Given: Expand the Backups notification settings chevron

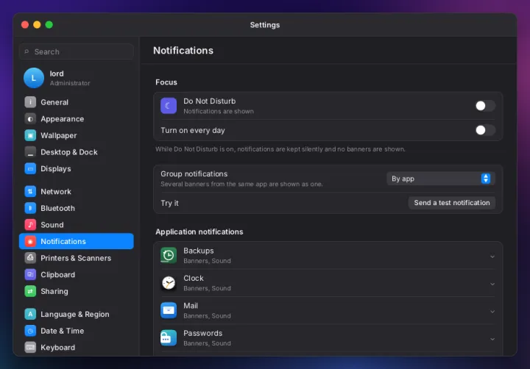Looking at the screenshot, I should pyautogui.click(x=492, y=257).
